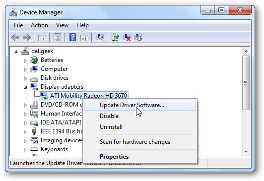Viewport: 264px width, 181px height.
Task: Click the Batteries category icon
Action: coord(34,60)
